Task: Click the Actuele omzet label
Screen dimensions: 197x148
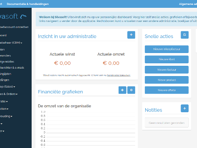Action: [111, 54]
